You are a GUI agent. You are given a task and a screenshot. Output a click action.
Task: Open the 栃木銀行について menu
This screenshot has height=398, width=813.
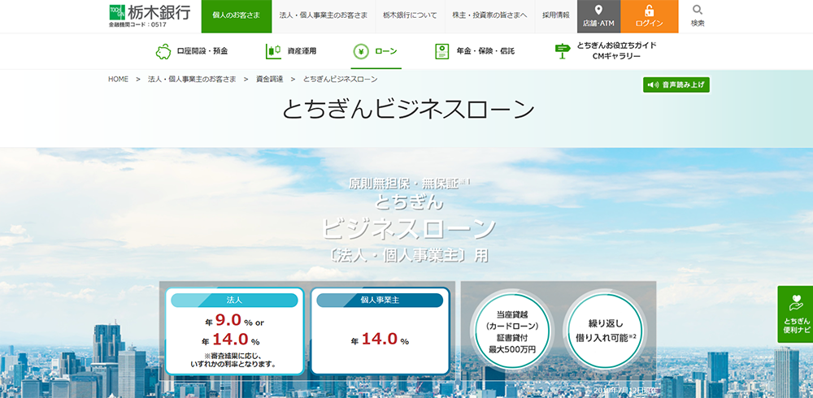point(410,15)
